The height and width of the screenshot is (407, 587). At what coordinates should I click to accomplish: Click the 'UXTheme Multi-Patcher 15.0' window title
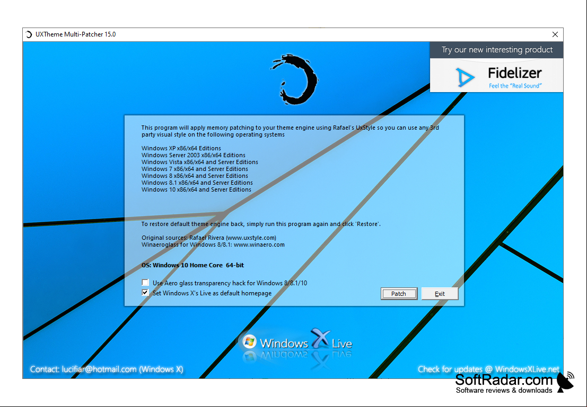(76, 34)
